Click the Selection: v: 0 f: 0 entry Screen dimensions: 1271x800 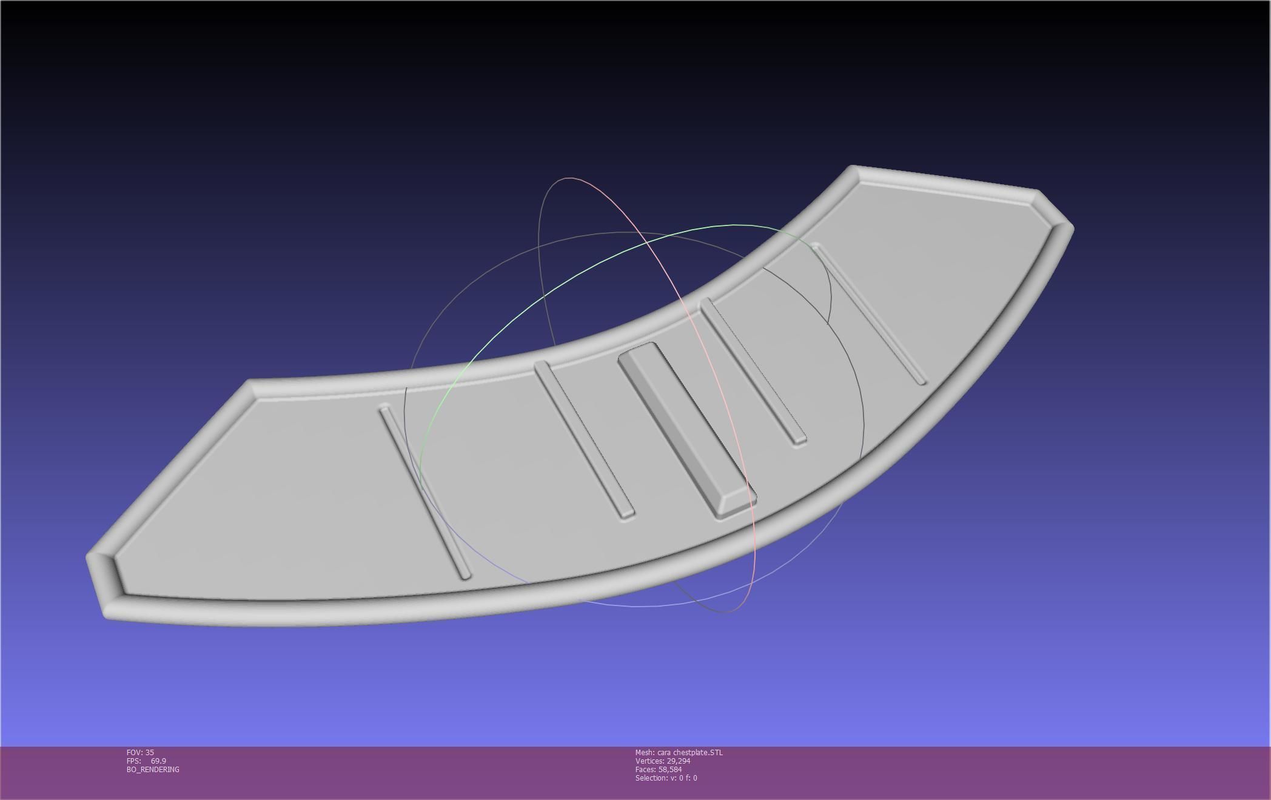coord(666,778)
